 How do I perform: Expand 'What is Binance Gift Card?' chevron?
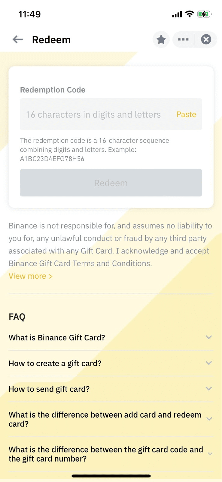tap(209, 337)
